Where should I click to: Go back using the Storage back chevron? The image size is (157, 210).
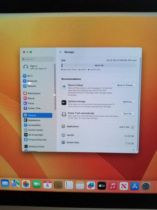pos(60,52)
